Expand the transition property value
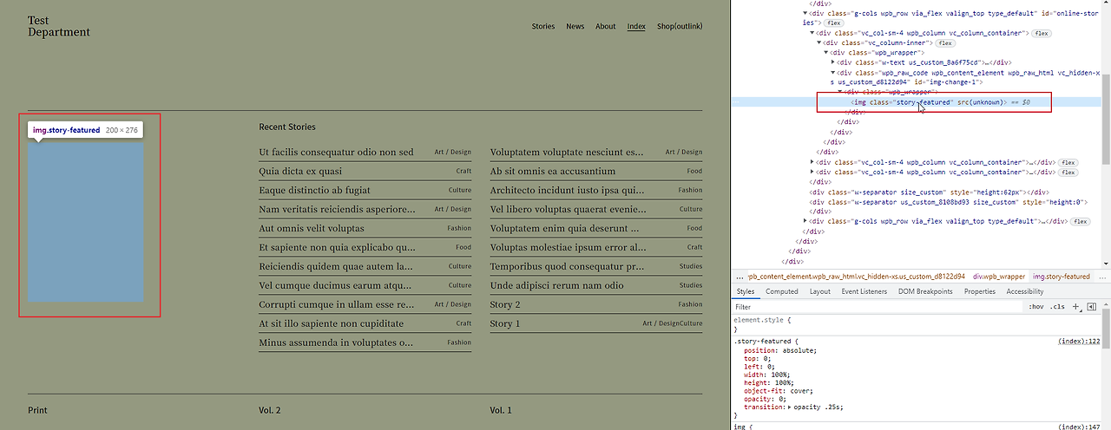The width and height of the screenshot is (1111, 430). pos(789,407)
